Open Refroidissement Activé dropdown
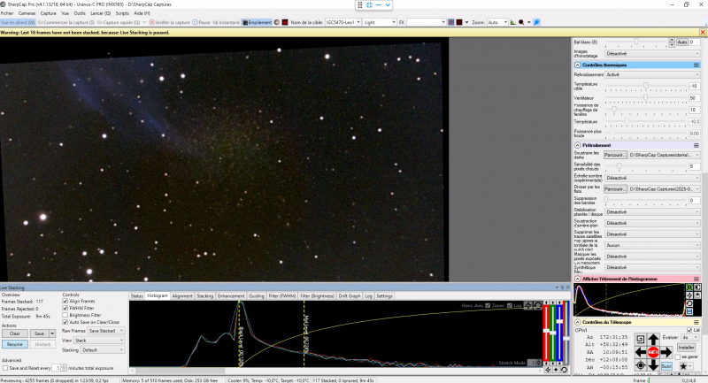708x383 pixels. (652, 75)
